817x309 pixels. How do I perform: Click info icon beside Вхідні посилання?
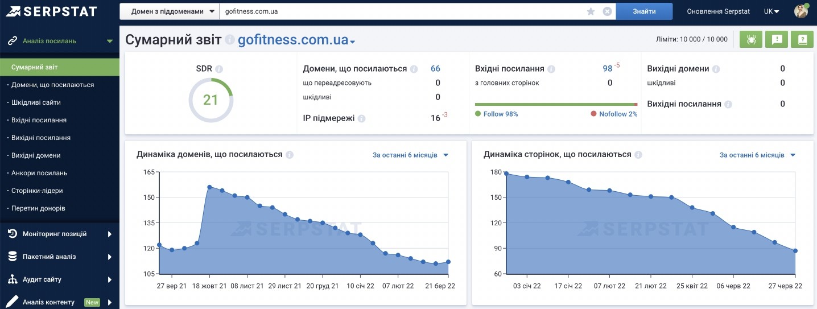click(551, 69)
